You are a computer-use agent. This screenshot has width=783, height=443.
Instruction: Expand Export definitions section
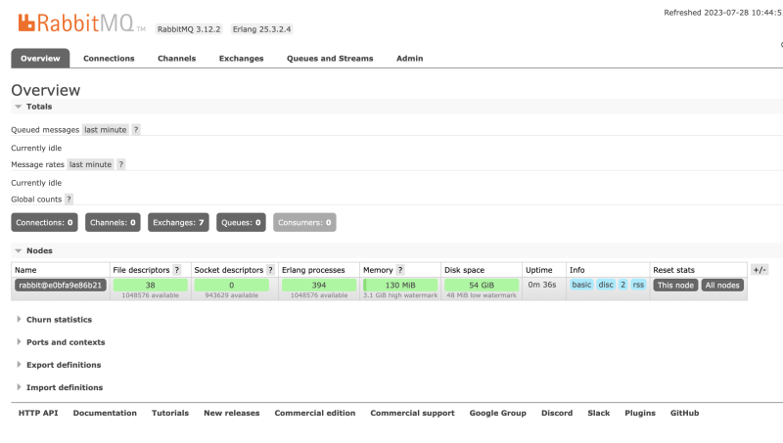pos(63,365)
